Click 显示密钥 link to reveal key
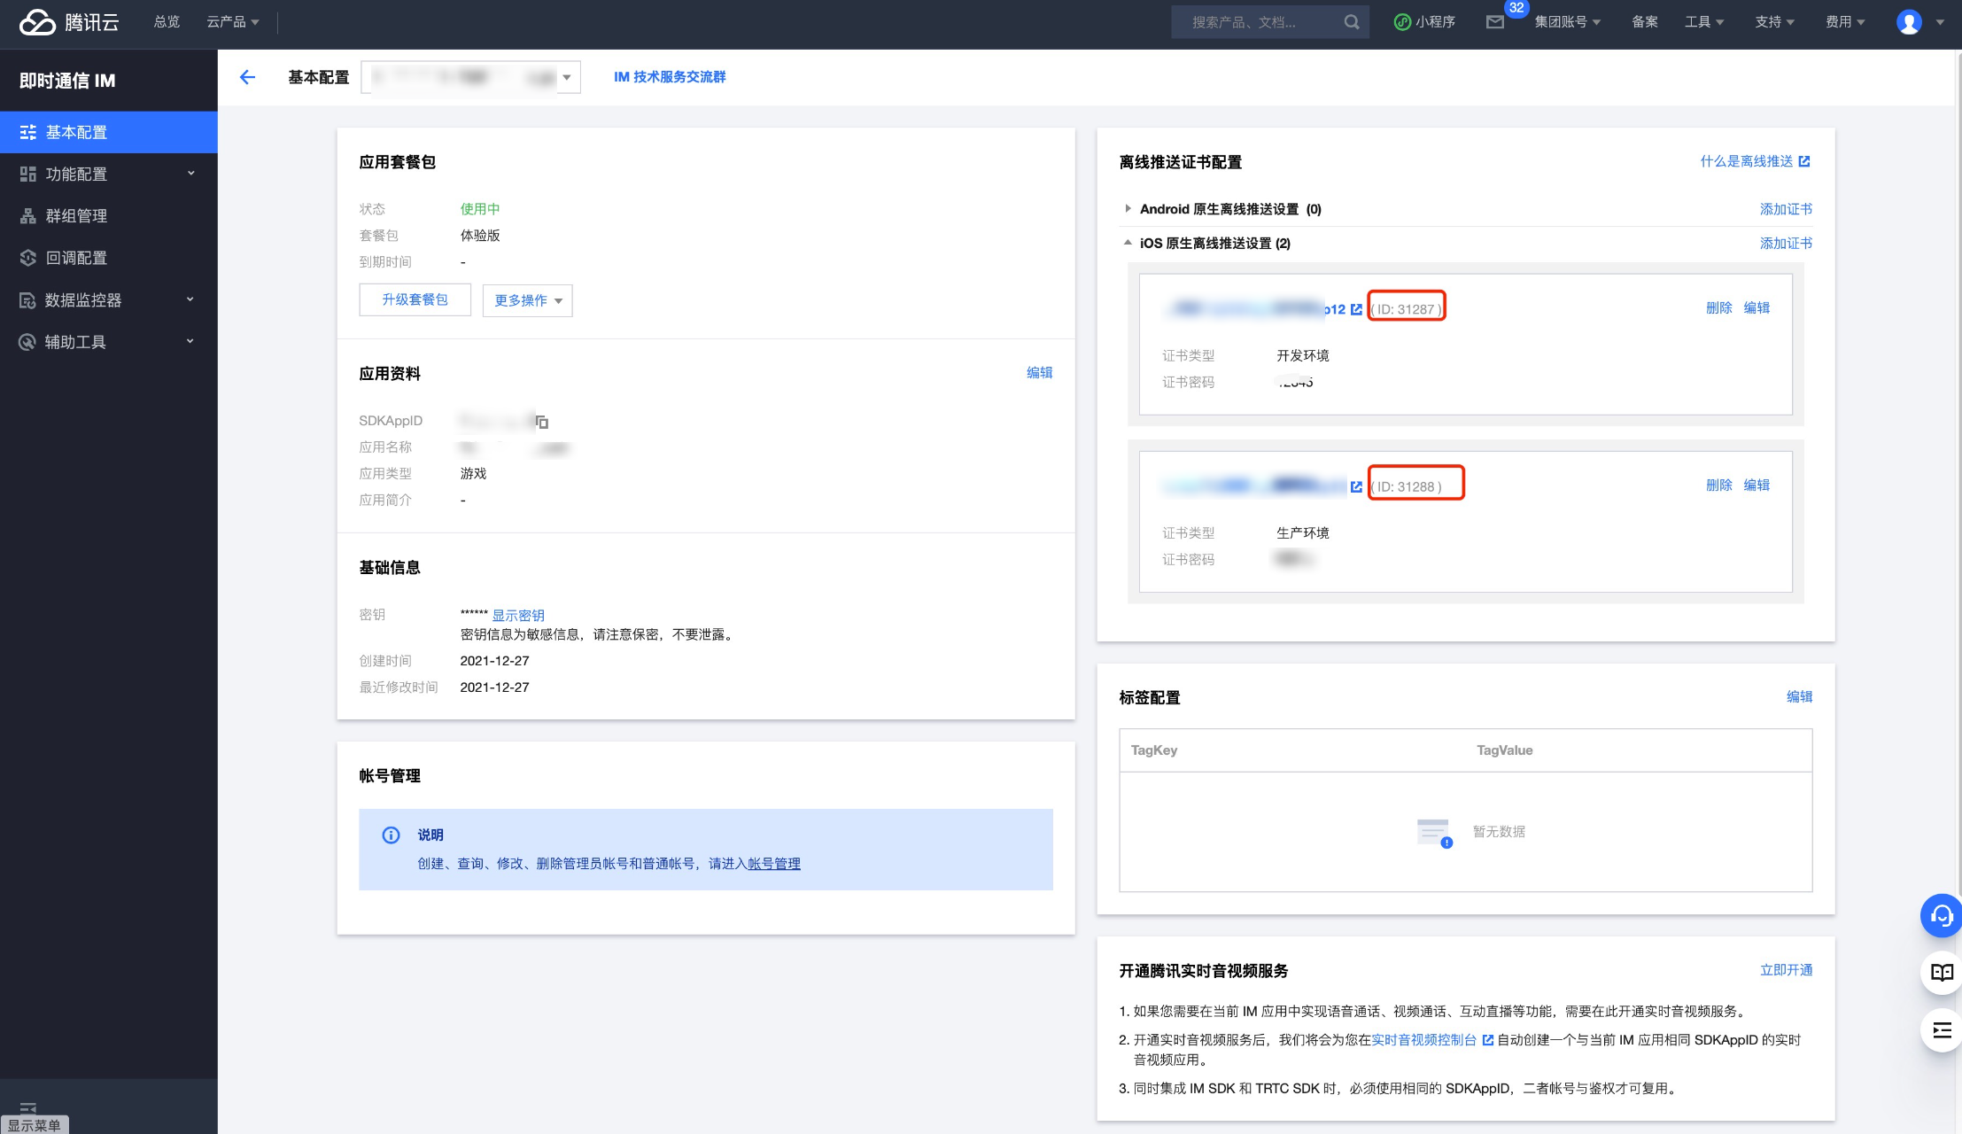This screenshot has height=1134, width=1962. tap(518, 615)
